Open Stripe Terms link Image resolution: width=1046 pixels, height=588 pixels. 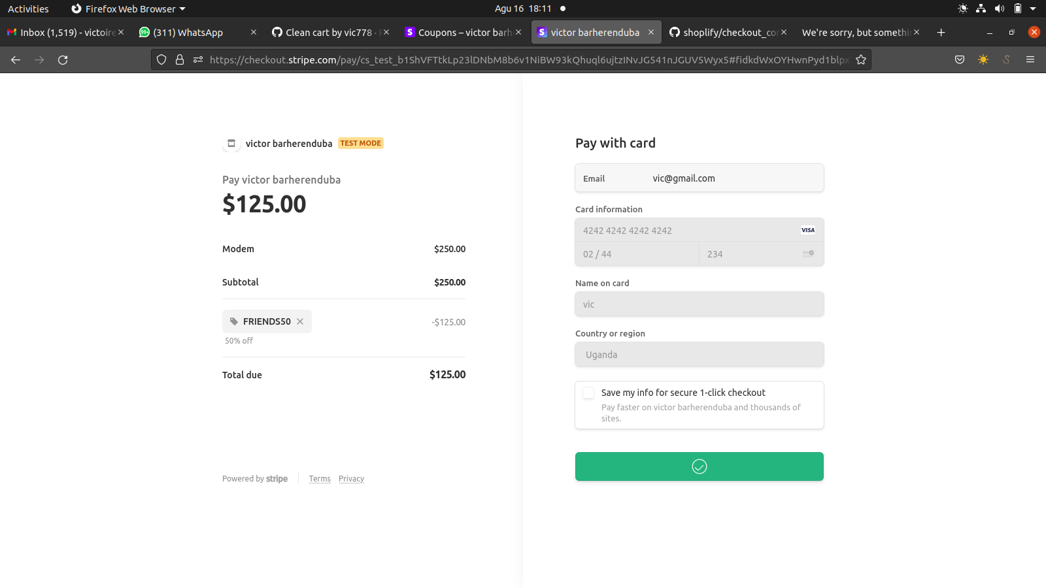(320, 479)
